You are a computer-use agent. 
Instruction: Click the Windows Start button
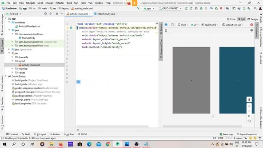tap(5, 144)
